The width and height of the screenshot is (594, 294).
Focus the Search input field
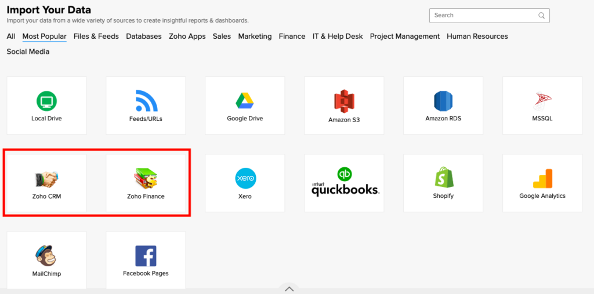[x=489, y=16]
